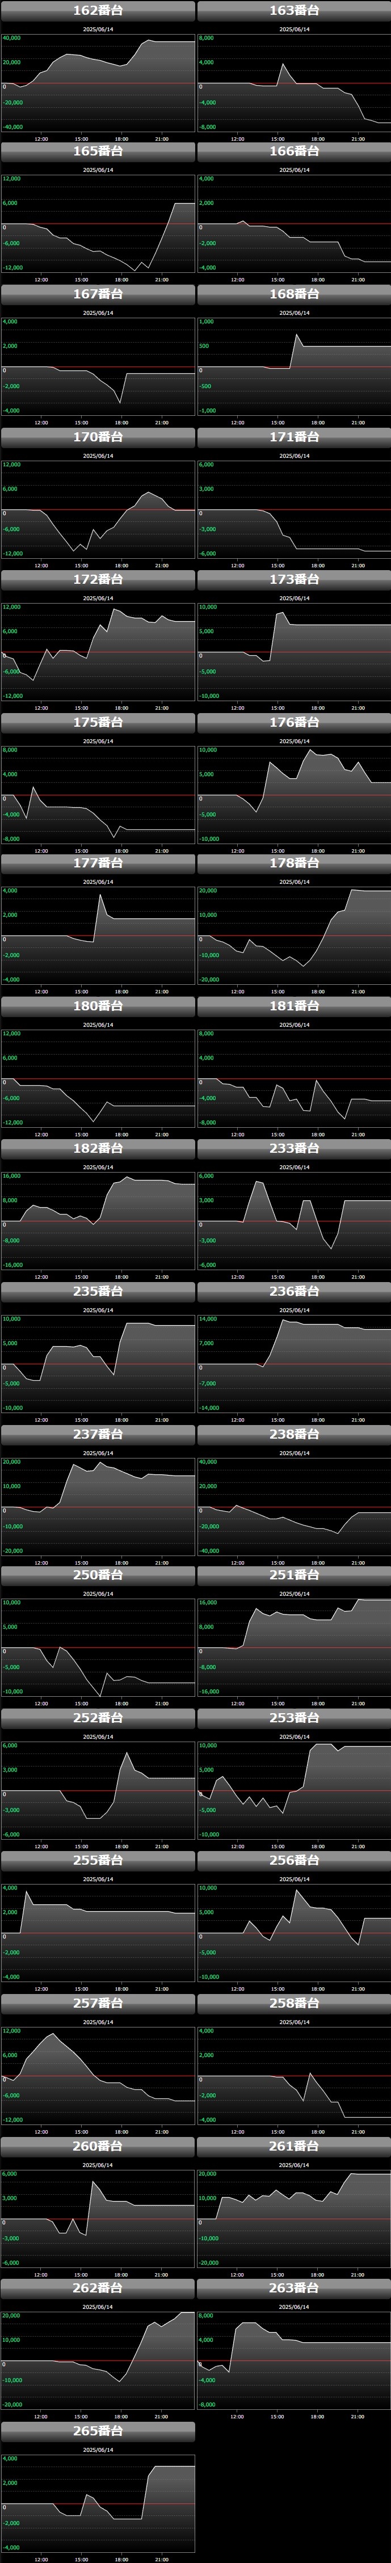Screen dimensions: 391x2563
Task: Open the 168番台 header
Action: [293, 294]
